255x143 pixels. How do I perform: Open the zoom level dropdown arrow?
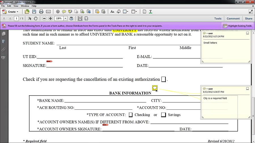(x=65, y=18)
